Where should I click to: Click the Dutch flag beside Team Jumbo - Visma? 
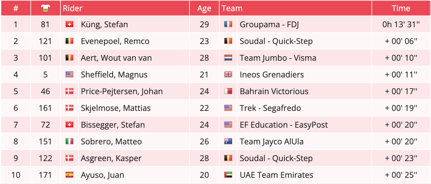coord(228,58)
